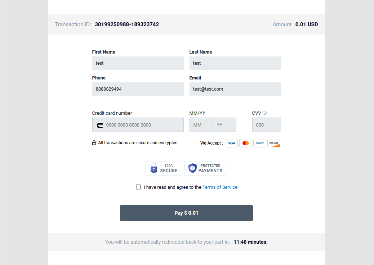
Task: Click the credit card icon in number field
Action: point(100,125)
